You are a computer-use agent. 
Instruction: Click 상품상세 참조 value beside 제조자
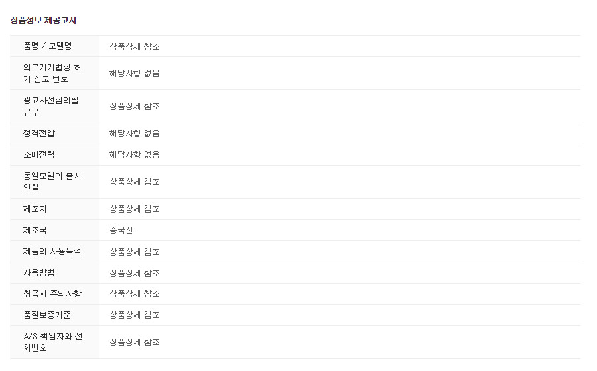[x=135, y=209]
